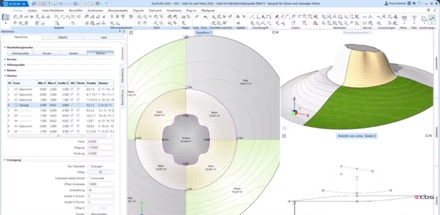
Task: Collapse the Bearbeitungsmodus section
Action: tap(5, 47)
